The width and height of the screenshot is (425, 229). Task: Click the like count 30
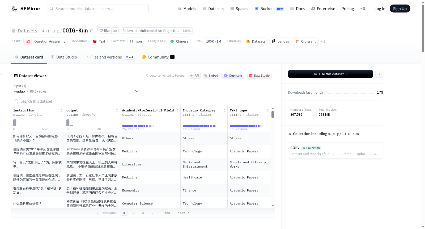(115, 31)
